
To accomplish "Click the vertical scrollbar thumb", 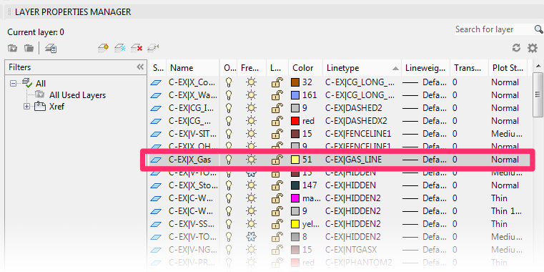I will pos(538,94).
